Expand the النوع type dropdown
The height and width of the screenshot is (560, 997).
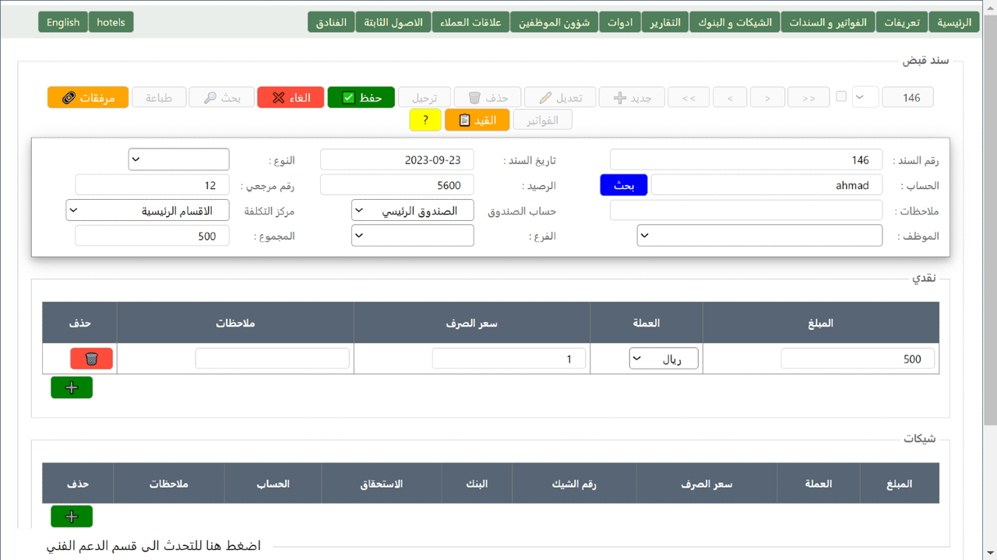click(178, 159)
